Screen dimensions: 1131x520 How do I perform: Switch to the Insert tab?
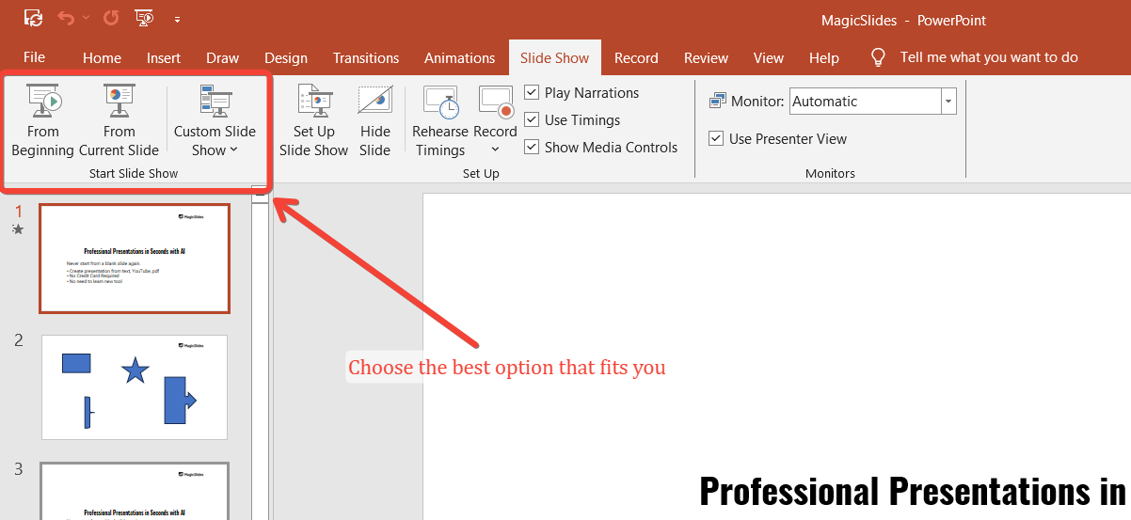point(164,57)
